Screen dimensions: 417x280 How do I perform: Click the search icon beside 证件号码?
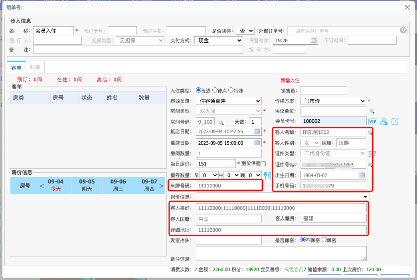click(x=370, y=165)
